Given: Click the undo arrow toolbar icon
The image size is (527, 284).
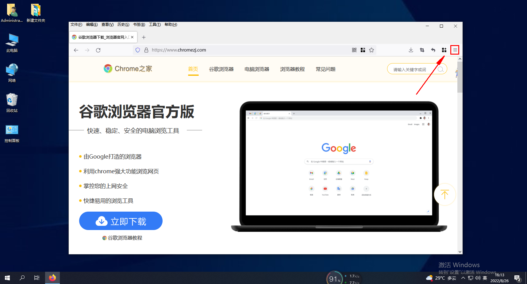Looking at the screenshot, I should tap(433, 50).
